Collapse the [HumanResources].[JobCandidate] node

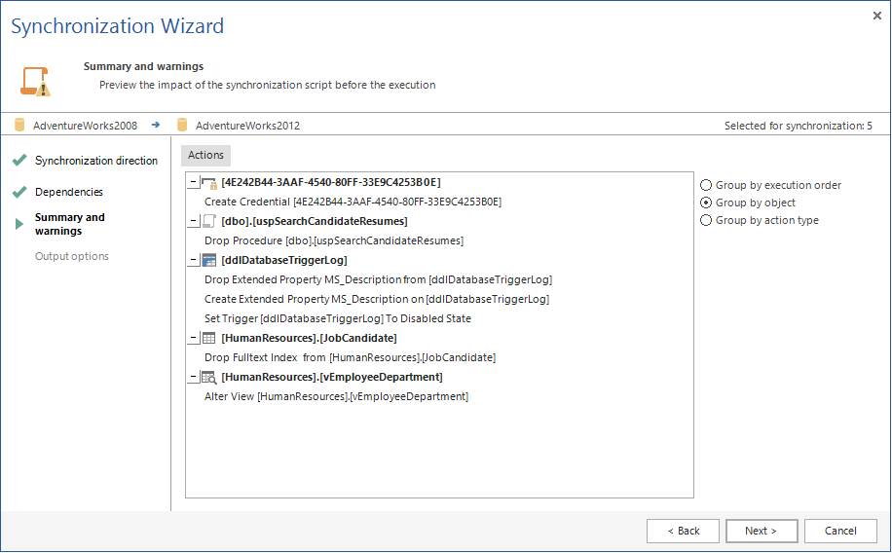(194, 338)
